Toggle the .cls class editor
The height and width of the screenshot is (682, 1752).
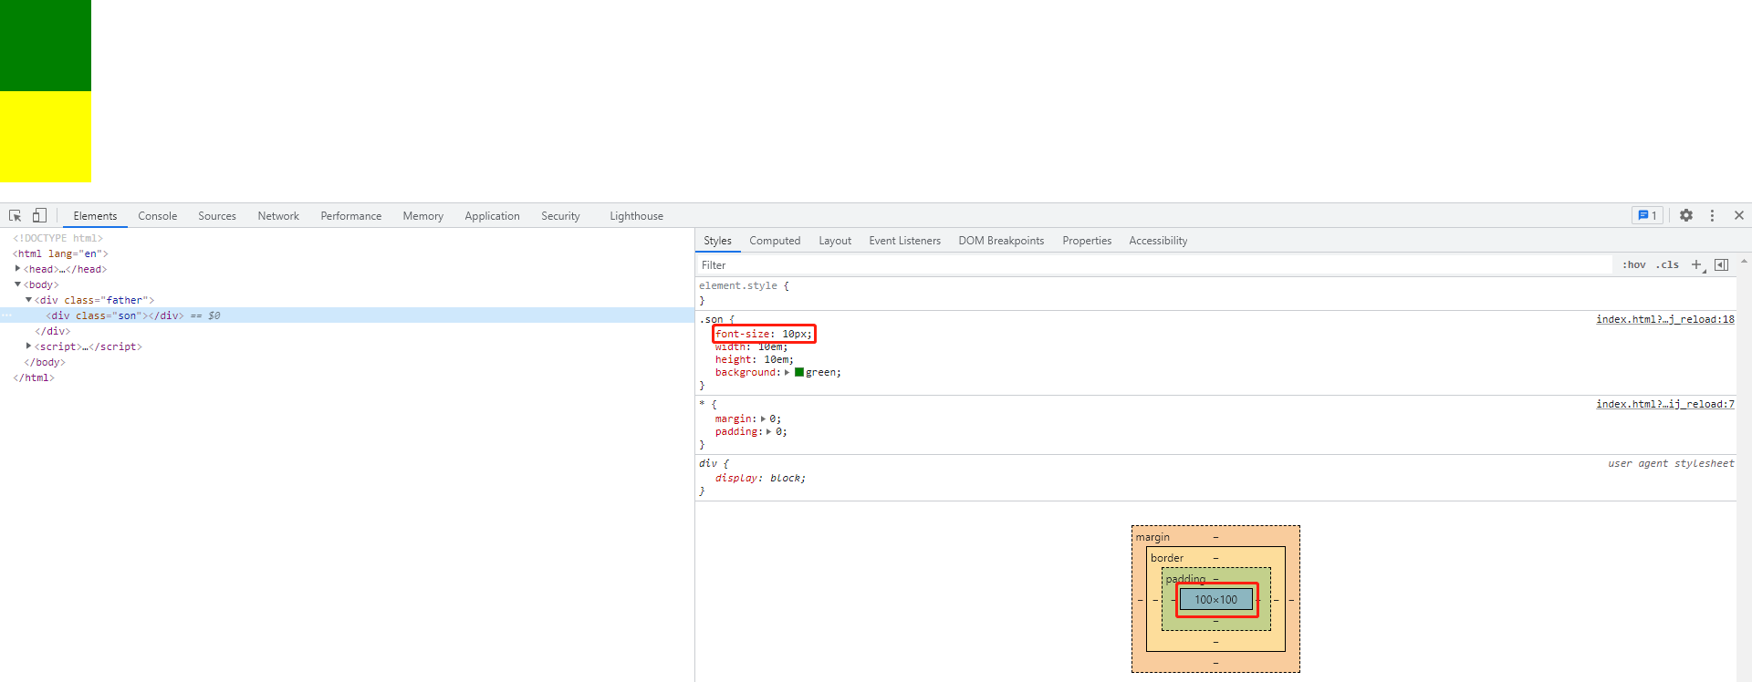(x=1668, y=264)
